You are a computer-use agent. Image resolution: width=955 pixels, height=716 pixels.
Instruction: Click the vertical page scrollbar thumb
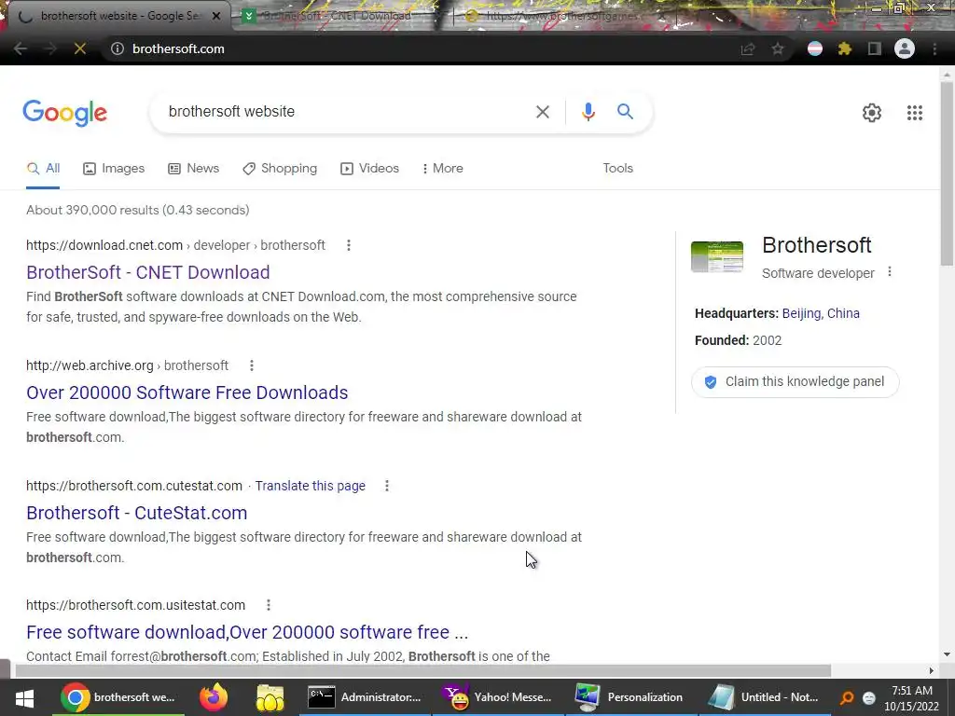pyautogui.click(x=947, y=173)
